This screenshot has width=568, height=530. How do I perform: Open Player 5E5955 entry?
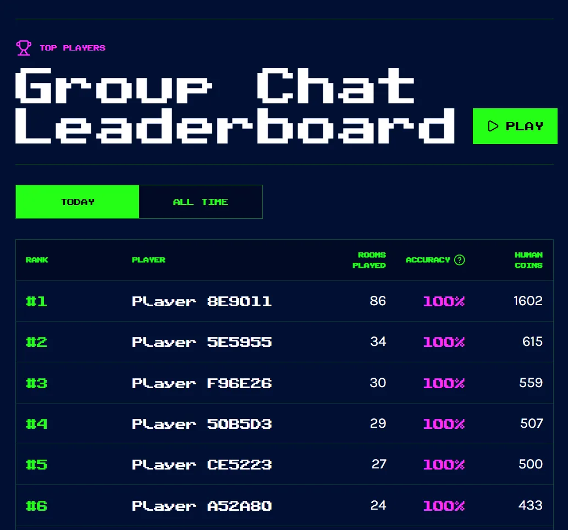[x=202, y=341]
